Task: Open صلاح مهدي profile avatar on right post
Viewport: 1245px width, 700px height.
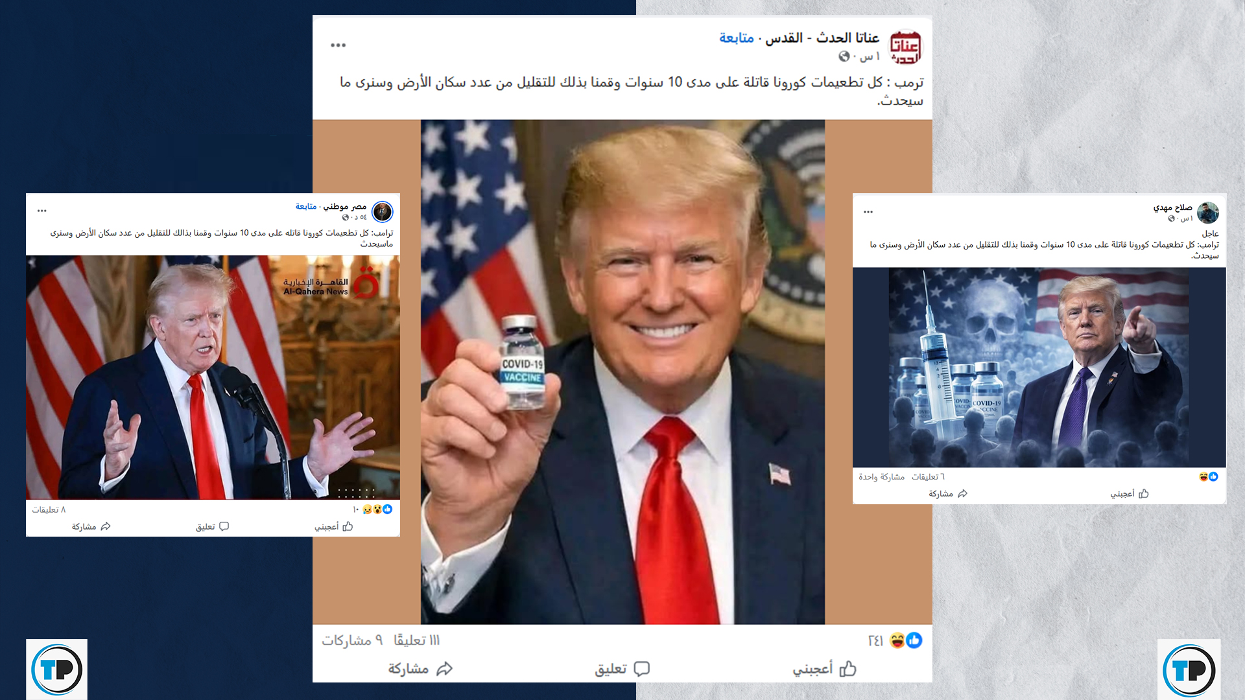Action: [x=1207, y=213]
